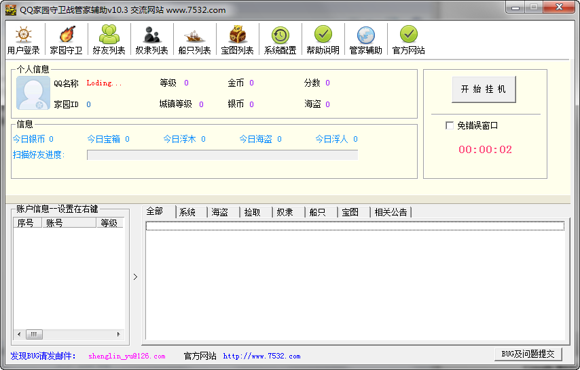This screenshot has width=580, height=370.
Task: Click the 今日海盗 label
Action: [x=256, y=139]
